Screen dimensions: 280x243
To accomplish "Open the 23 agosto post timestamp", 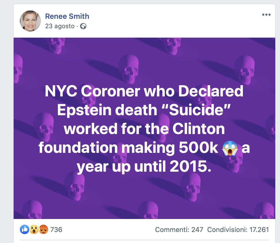I will point(60,26).
